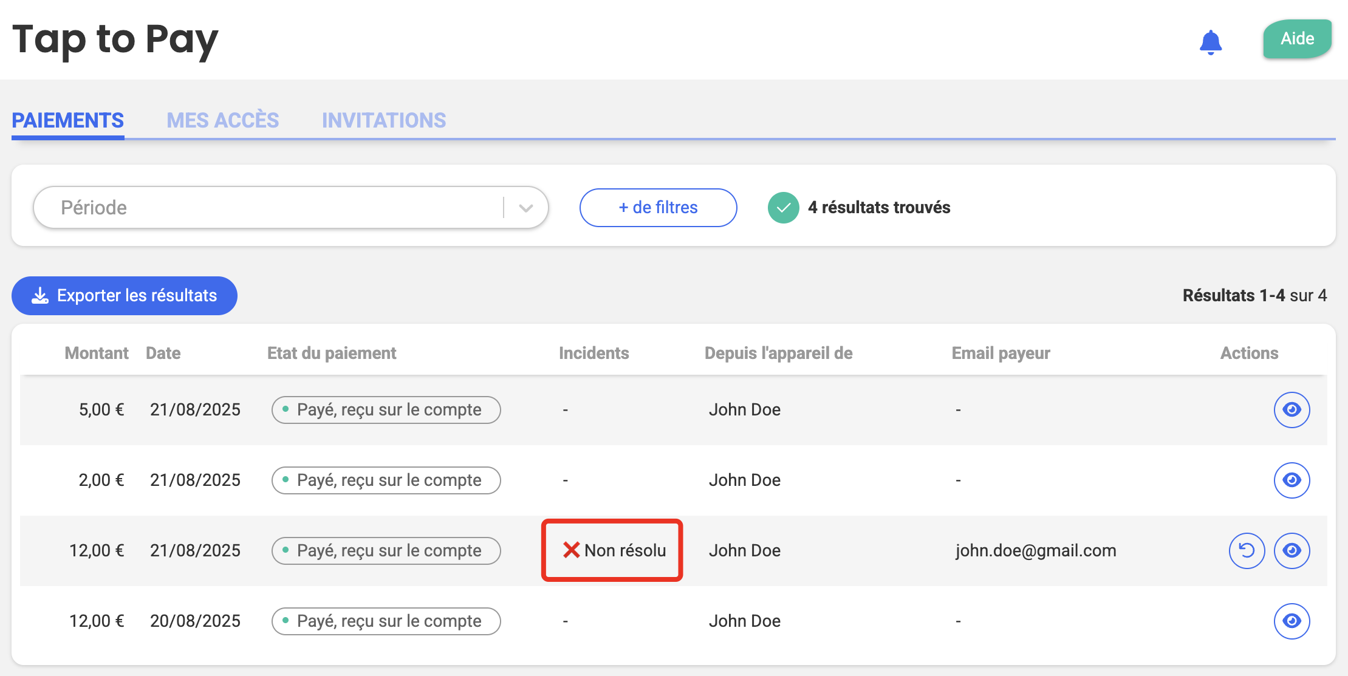View details of the 20/08/2025 payment

click(1291, 621)
